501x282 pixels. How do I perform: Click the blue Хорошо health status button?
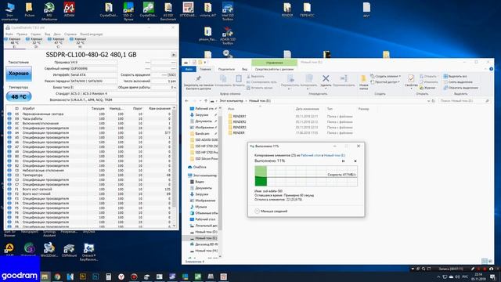19,74
